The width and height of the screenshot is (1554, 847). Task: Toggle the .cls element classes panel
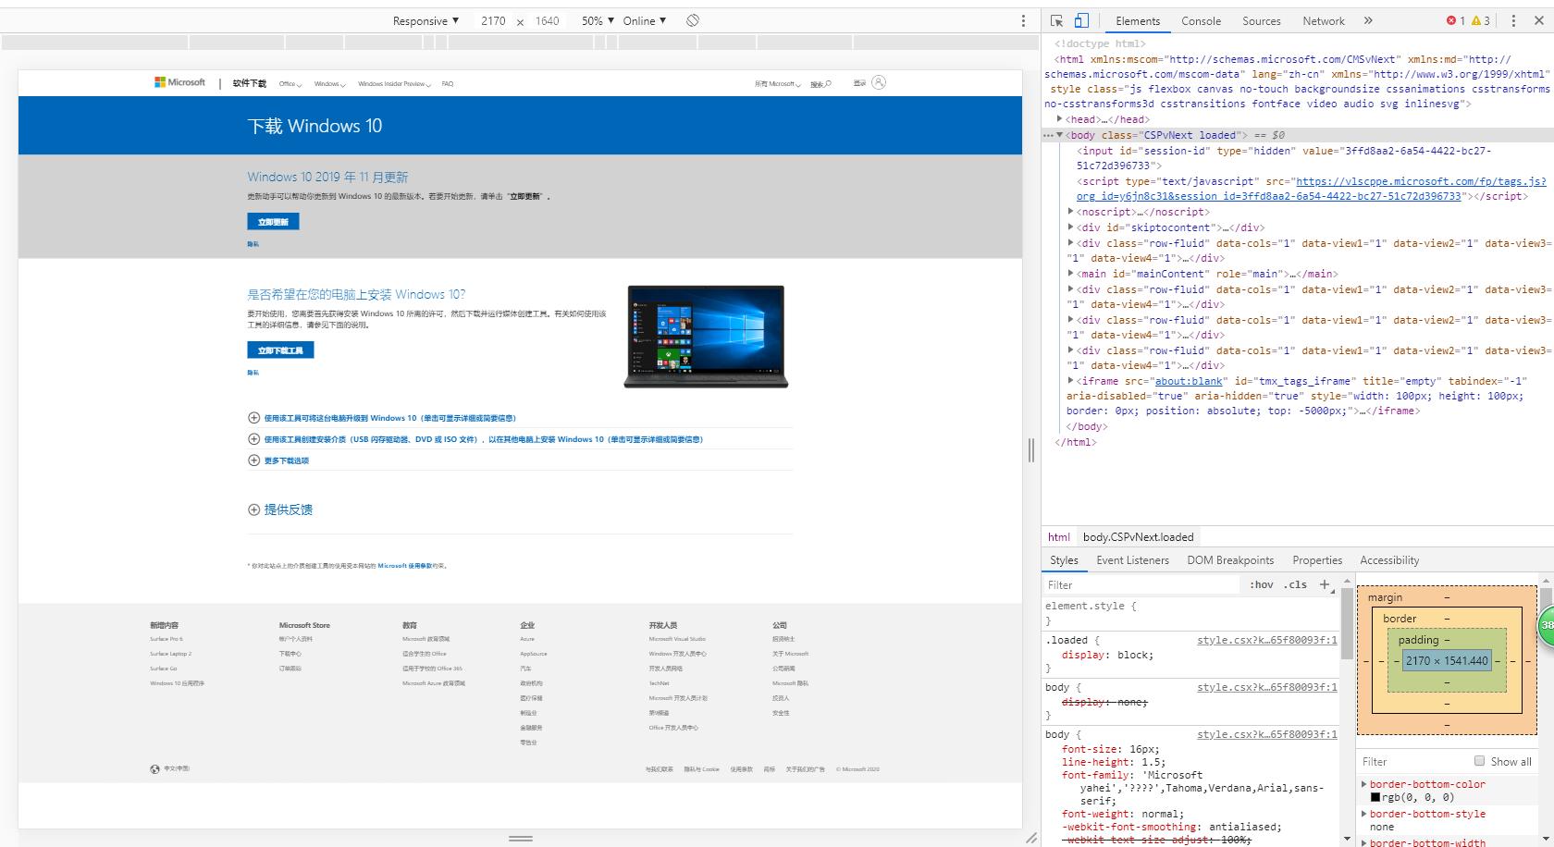click(1297, 584)
